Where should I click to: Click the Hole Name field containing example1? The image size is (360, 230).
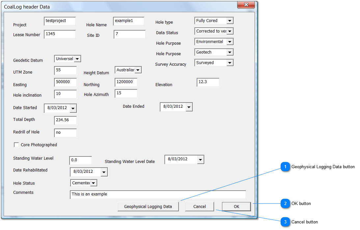click(x=128, y=21)
